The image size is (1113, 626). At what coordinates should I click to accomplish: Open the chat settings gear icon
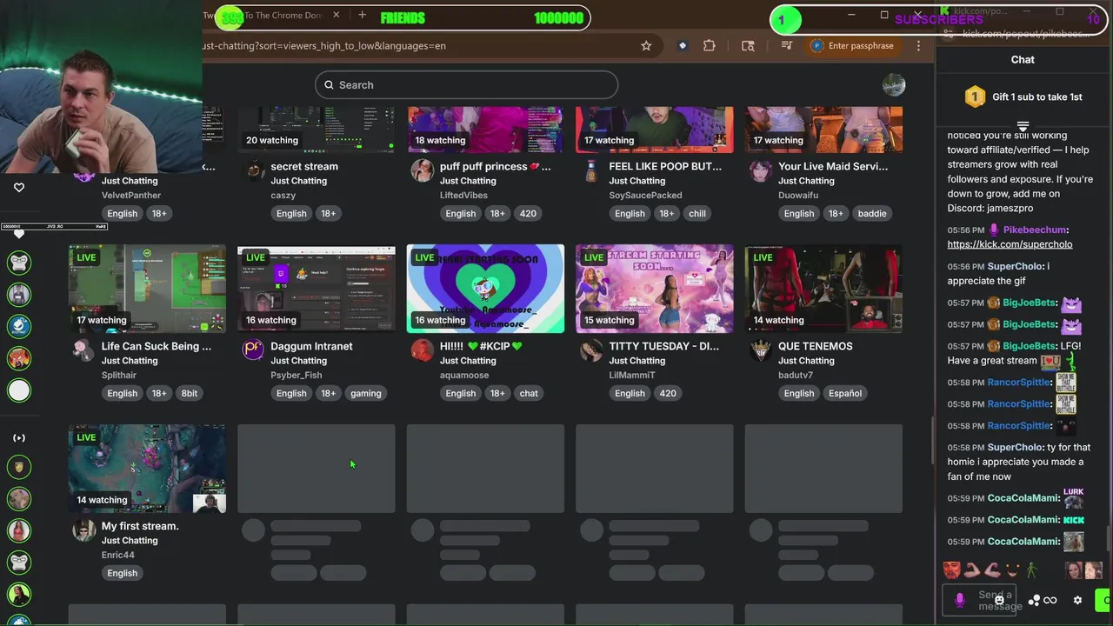click(1077, 600)
